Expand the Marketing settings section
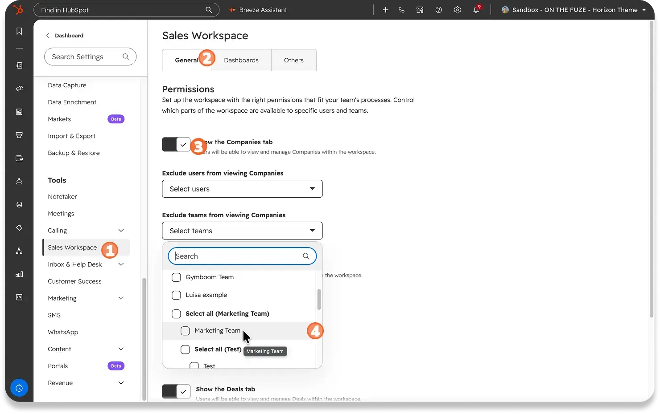660x414 pixels. [121, 298]
